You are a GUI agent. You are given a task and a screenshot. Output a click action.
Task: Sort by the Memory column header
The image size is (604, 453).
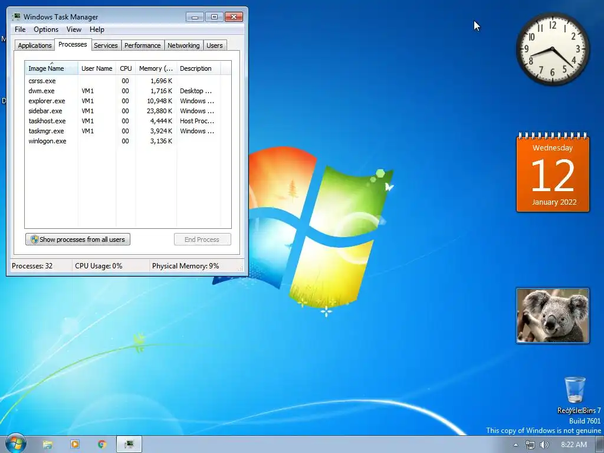[x=156, y=68]
